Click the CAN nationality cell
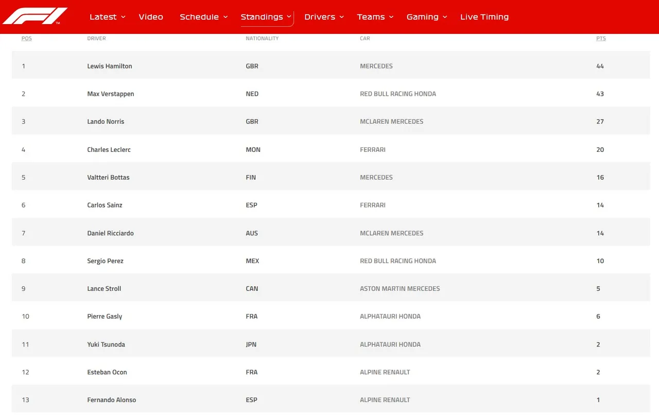Image resolution: width=659 pixels, height=415 pixels. [252, 288]
